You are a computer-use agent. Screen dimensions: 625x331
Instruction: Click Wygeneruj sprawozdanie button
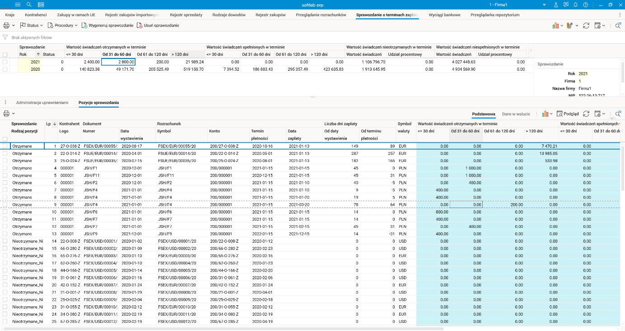[x=107, y=26]
